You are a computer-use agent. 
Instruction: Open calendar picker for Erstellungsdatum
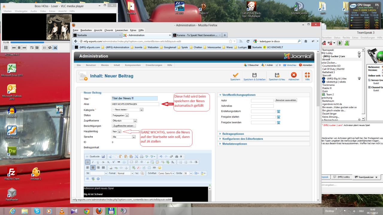[x=278, y=111]
